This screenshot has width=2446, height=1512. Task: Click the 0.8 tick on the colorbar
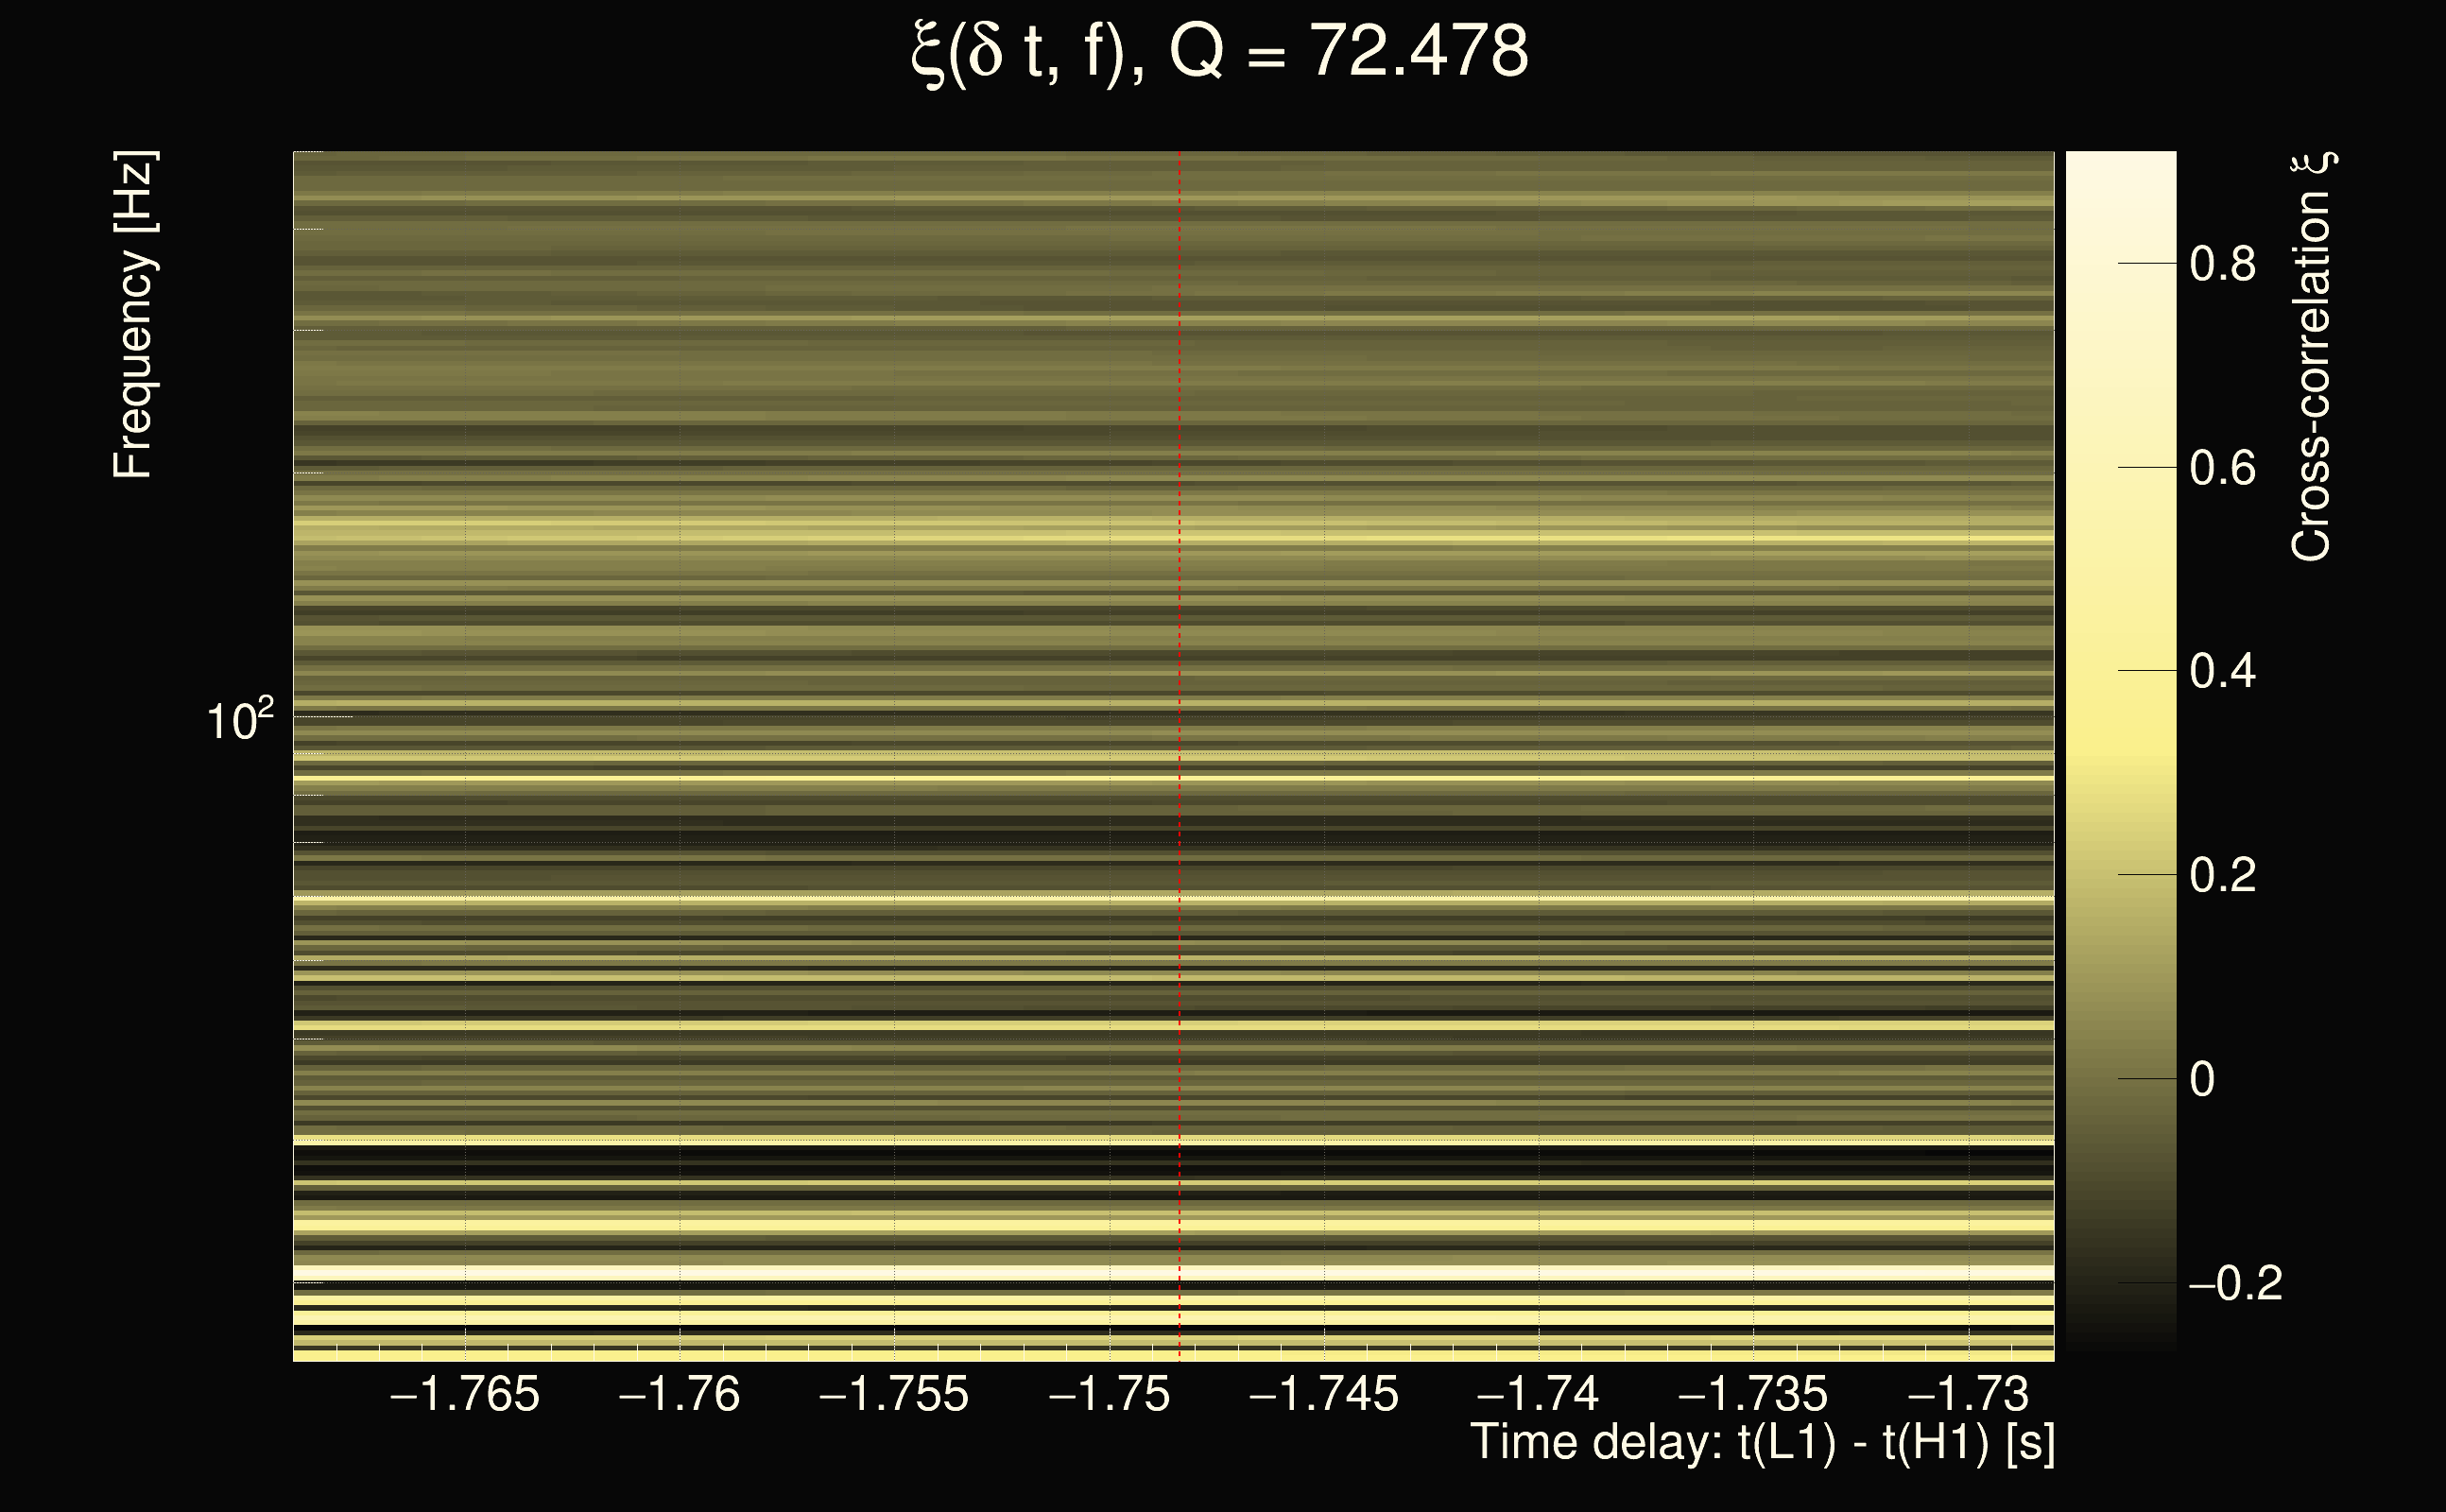pyautogui.click(x=2222, y=264)
